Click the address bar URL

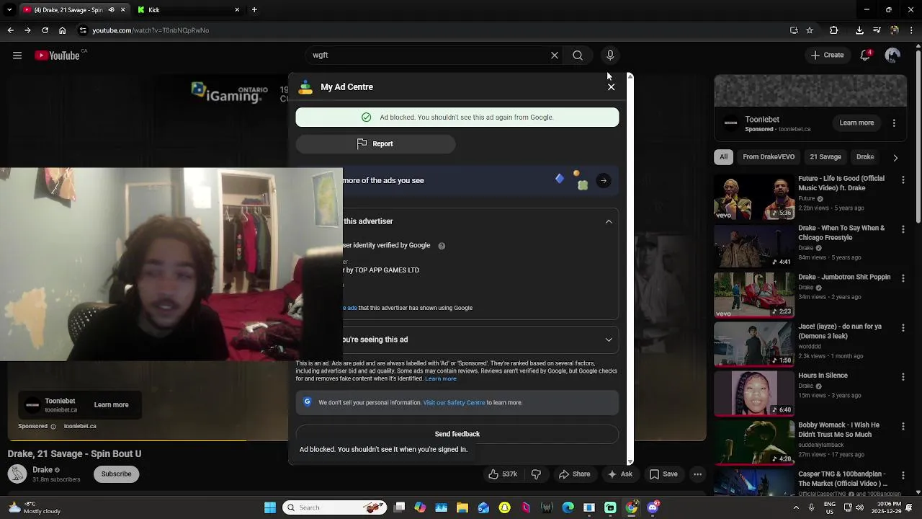(x=151, y=30)
